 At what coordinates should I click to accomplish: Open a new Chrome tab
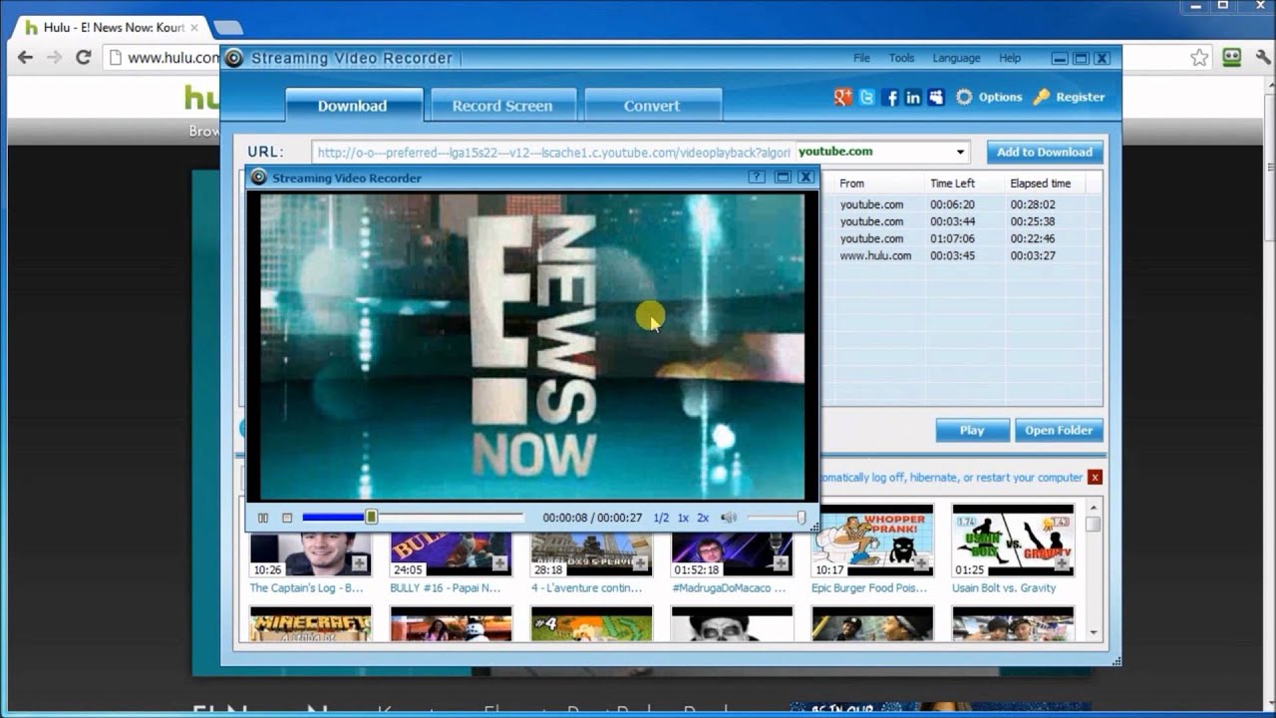click(227, 28)
